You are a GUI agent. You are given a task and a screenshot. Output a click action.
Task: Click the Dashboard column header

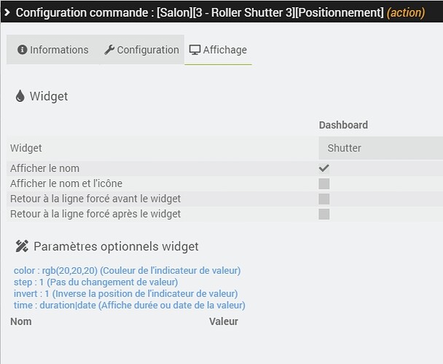(x=343, y=125)
